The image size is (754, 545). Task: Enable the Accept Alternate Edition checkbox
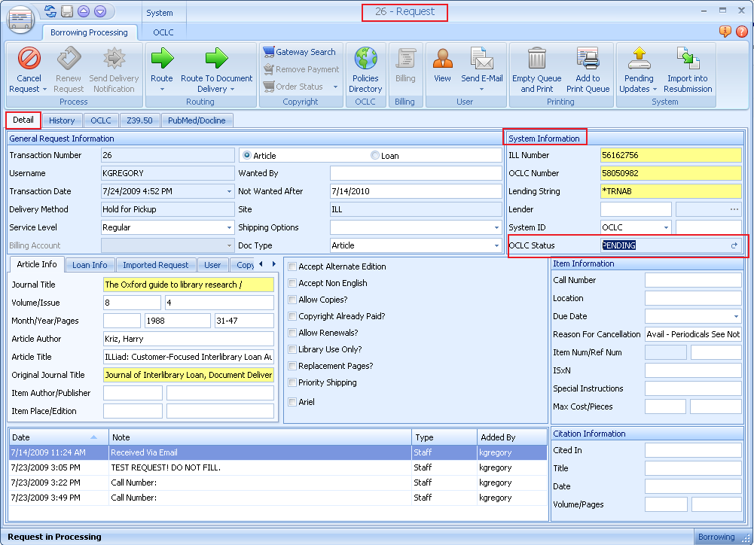tap(292, 266)
